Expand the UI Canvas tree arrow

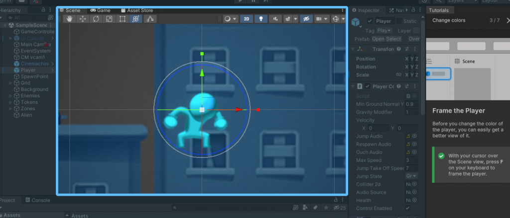11,38
